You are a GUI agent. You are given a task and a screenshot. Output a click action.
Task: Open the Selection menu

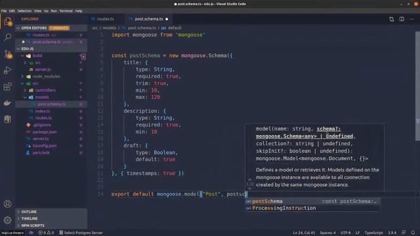(25, 11)
